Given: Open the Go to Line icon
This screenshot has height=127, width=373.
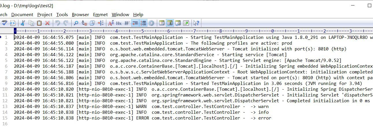Looking at the screenshot, I should [101, 23].
